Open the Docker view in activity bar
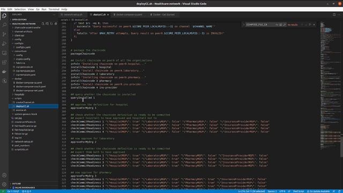 coord(4,71)
